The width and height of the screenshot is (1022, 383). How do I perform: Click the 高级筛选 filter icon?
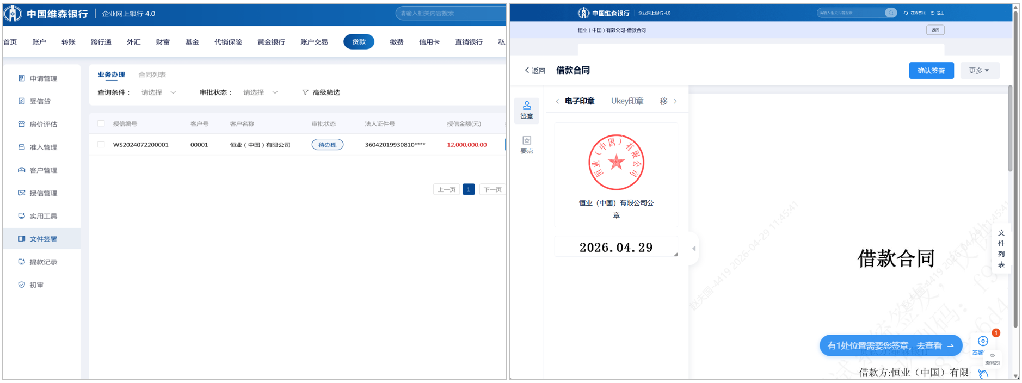[x=305, y=92]
